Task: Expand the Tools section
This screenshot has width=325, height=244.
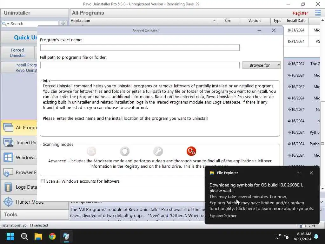Action: click(34, 214)
